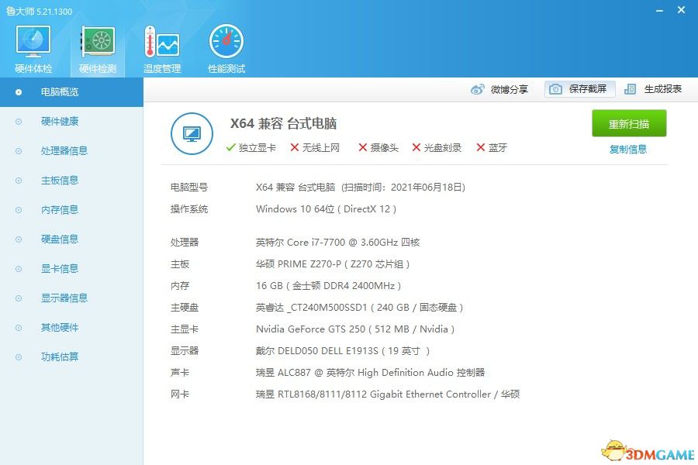Click the camera icon for 保存截屏
This screenshot has width=698, height=465.
tap(555, 89)
